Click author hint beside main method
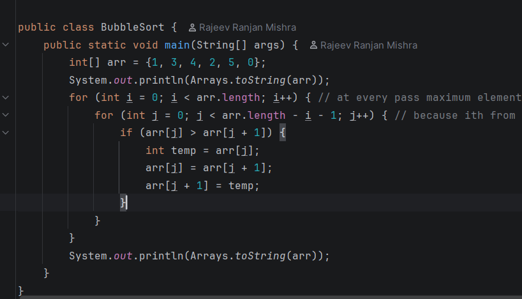 coord(364,45)
